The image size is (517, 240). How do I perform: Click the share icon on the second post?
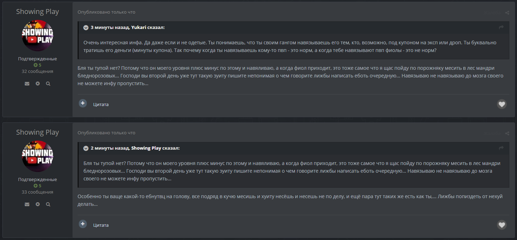(x=507, y=133)
